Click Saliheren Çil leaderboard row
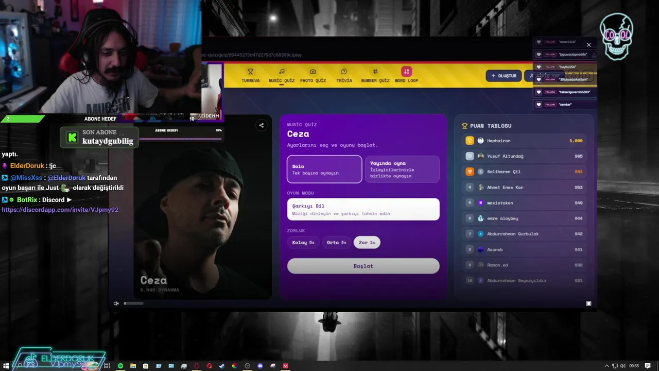This screenshot has width=659, height=371. 524,172
